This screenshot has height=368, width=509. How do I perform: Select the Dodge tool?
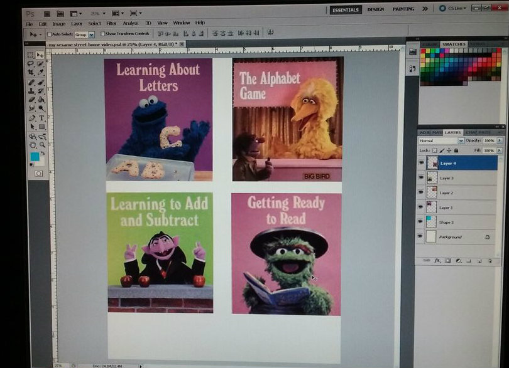[x=41, y=108]
